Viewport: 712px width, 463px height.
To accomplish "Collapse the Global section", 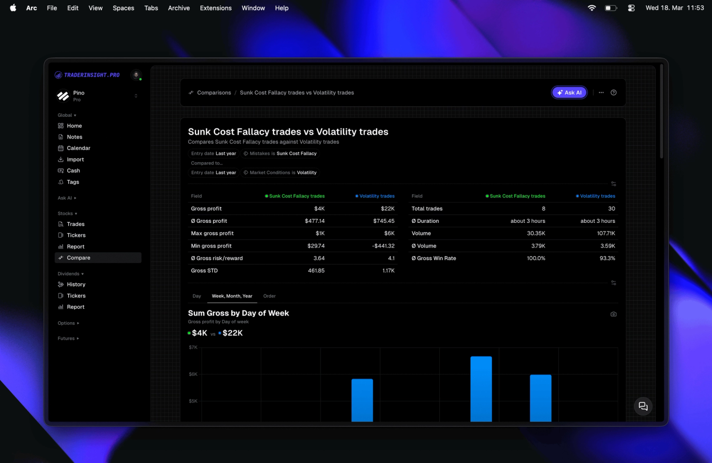I will (67, 115).
